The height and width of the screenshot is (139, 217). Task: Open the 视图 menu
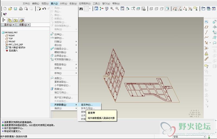(x=45, y=4)
